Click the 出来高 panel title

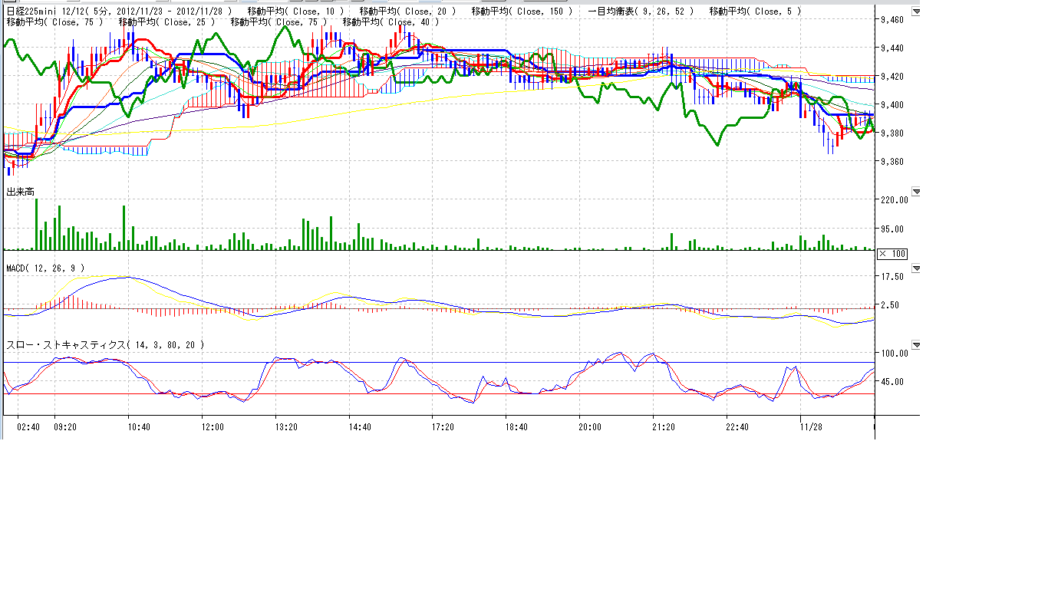point(20,191)
